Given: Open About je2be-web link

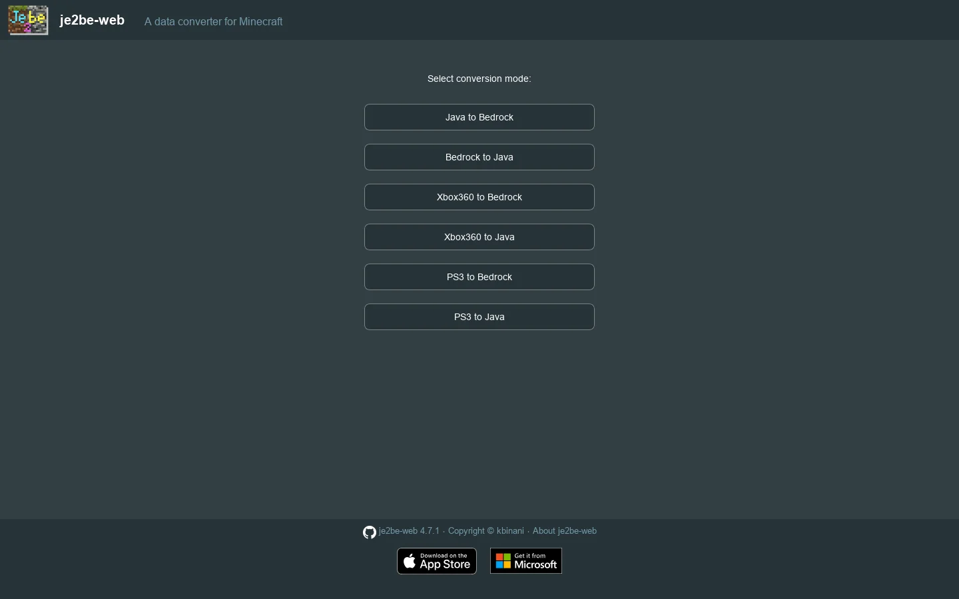Looking at the screenshot, I should click(565, 531).
